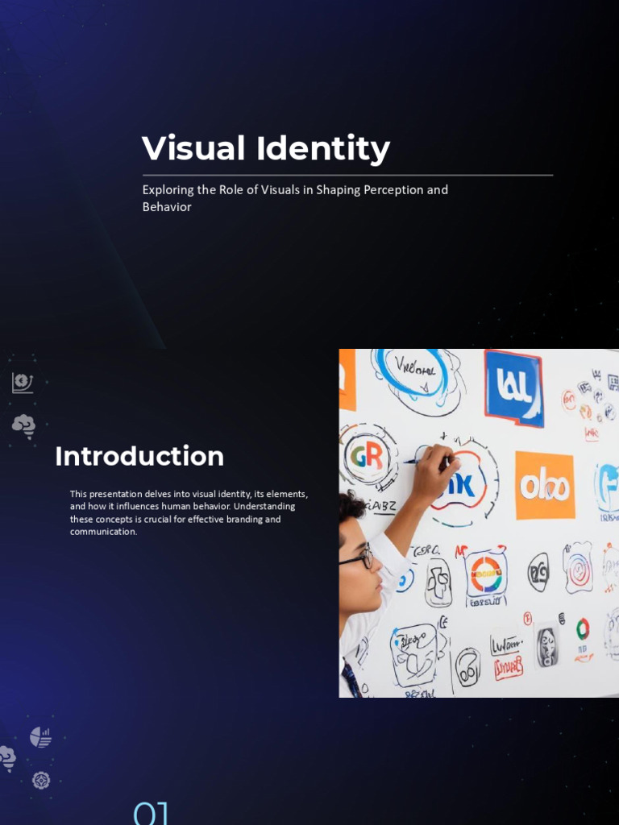Click the "Introduction" heading
Image resolution: width=619 pixels, height=825 pixels.
pyautogui.click(x=139, y=456)
